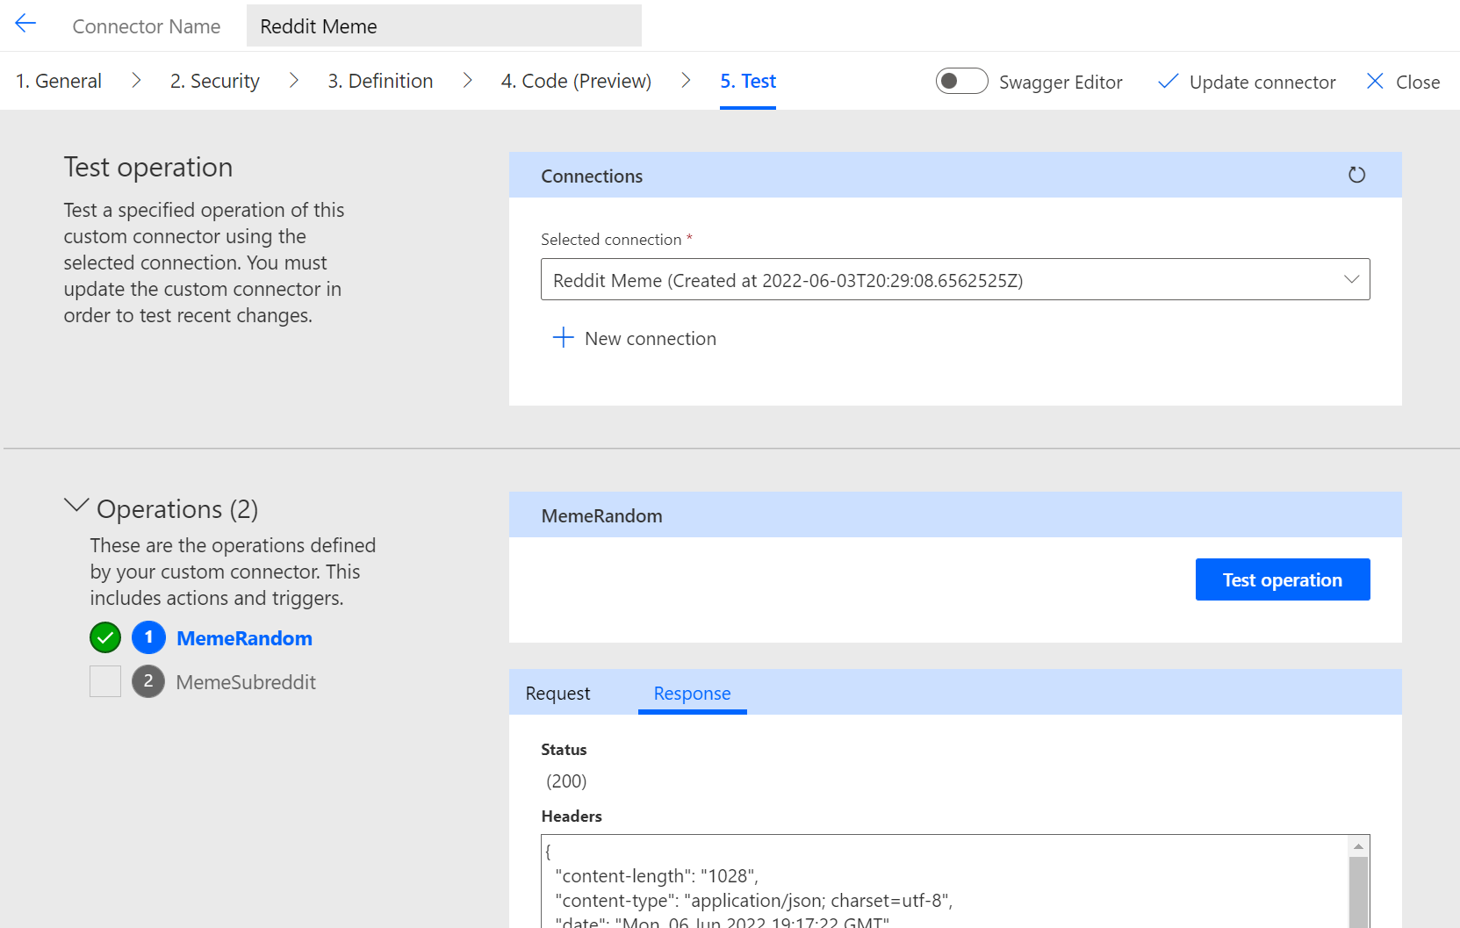Click the Connector Name input field
Screen dimensions: 1460x928
click(x=444, y=25)
